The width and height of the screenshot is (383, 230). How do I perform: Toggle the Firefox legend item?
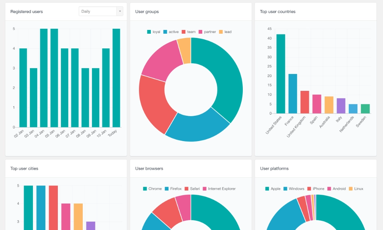[173, 189]
